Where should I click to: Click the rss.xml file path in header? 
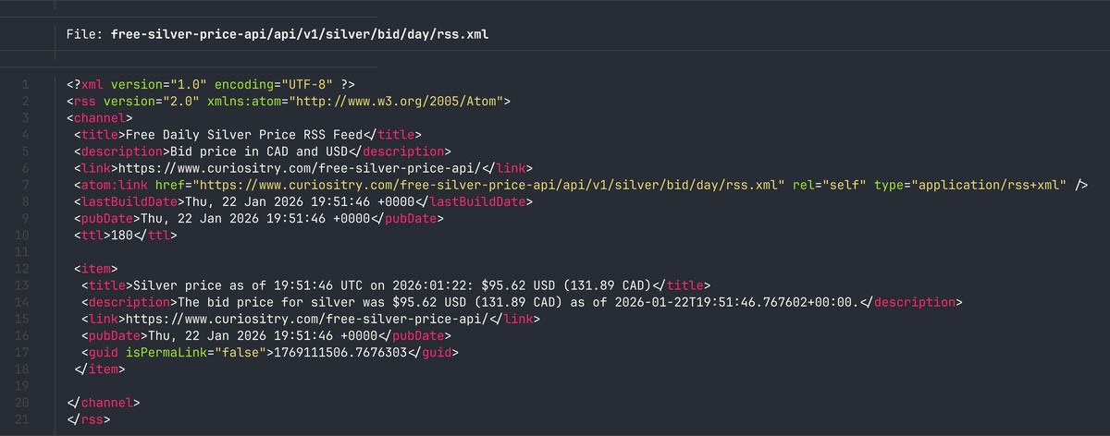point(299,34)
